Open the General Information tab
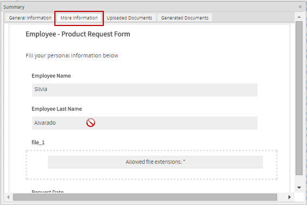Image resolution: width=307 pixels, height=205 pixels. tap(30, 18)
